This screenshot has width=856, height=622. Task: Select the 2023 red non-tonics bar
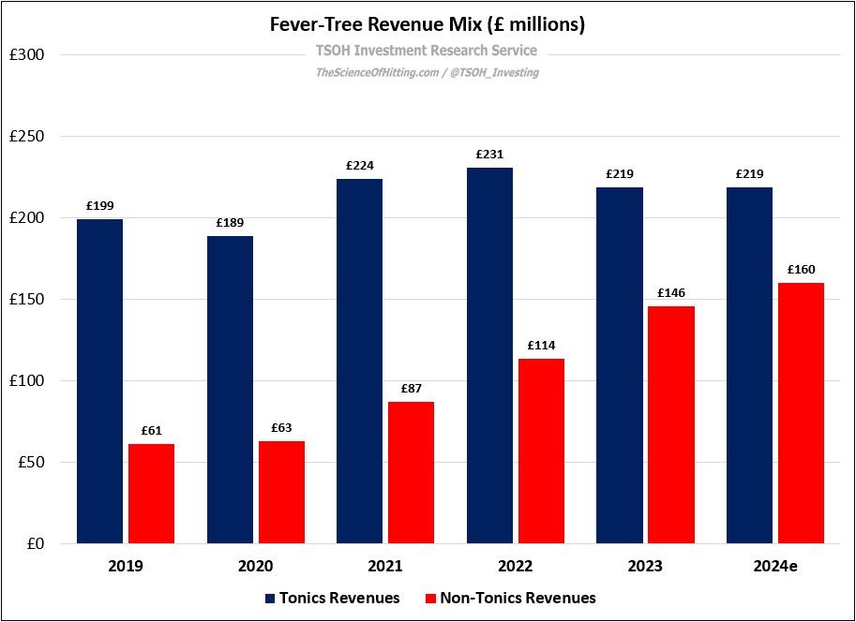[671, 425]
